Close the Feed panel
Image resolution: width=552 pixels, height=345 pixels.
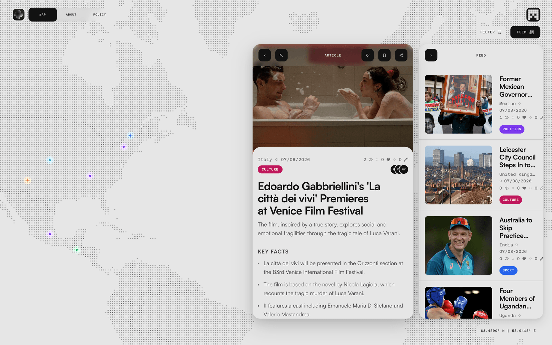pos(431,55)
